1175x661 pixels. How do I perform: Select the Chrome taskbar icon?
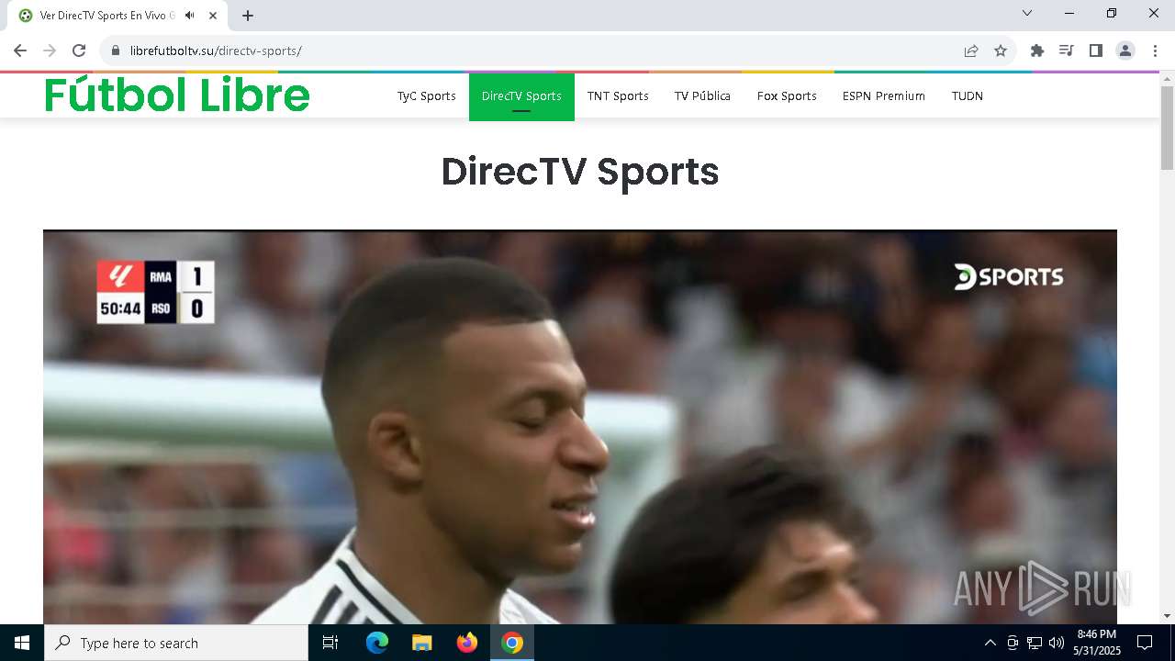pos(512,643)
